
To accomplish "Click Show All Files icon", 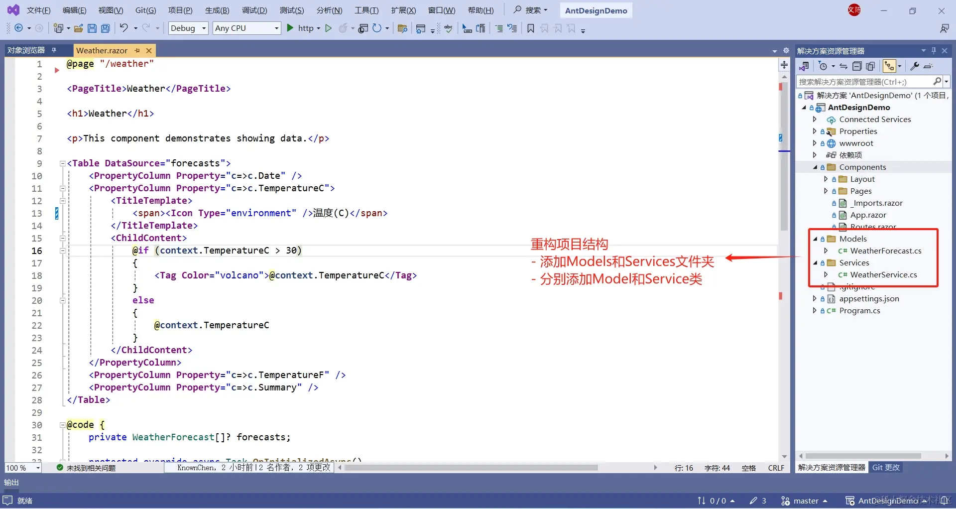I will point(870,66).
